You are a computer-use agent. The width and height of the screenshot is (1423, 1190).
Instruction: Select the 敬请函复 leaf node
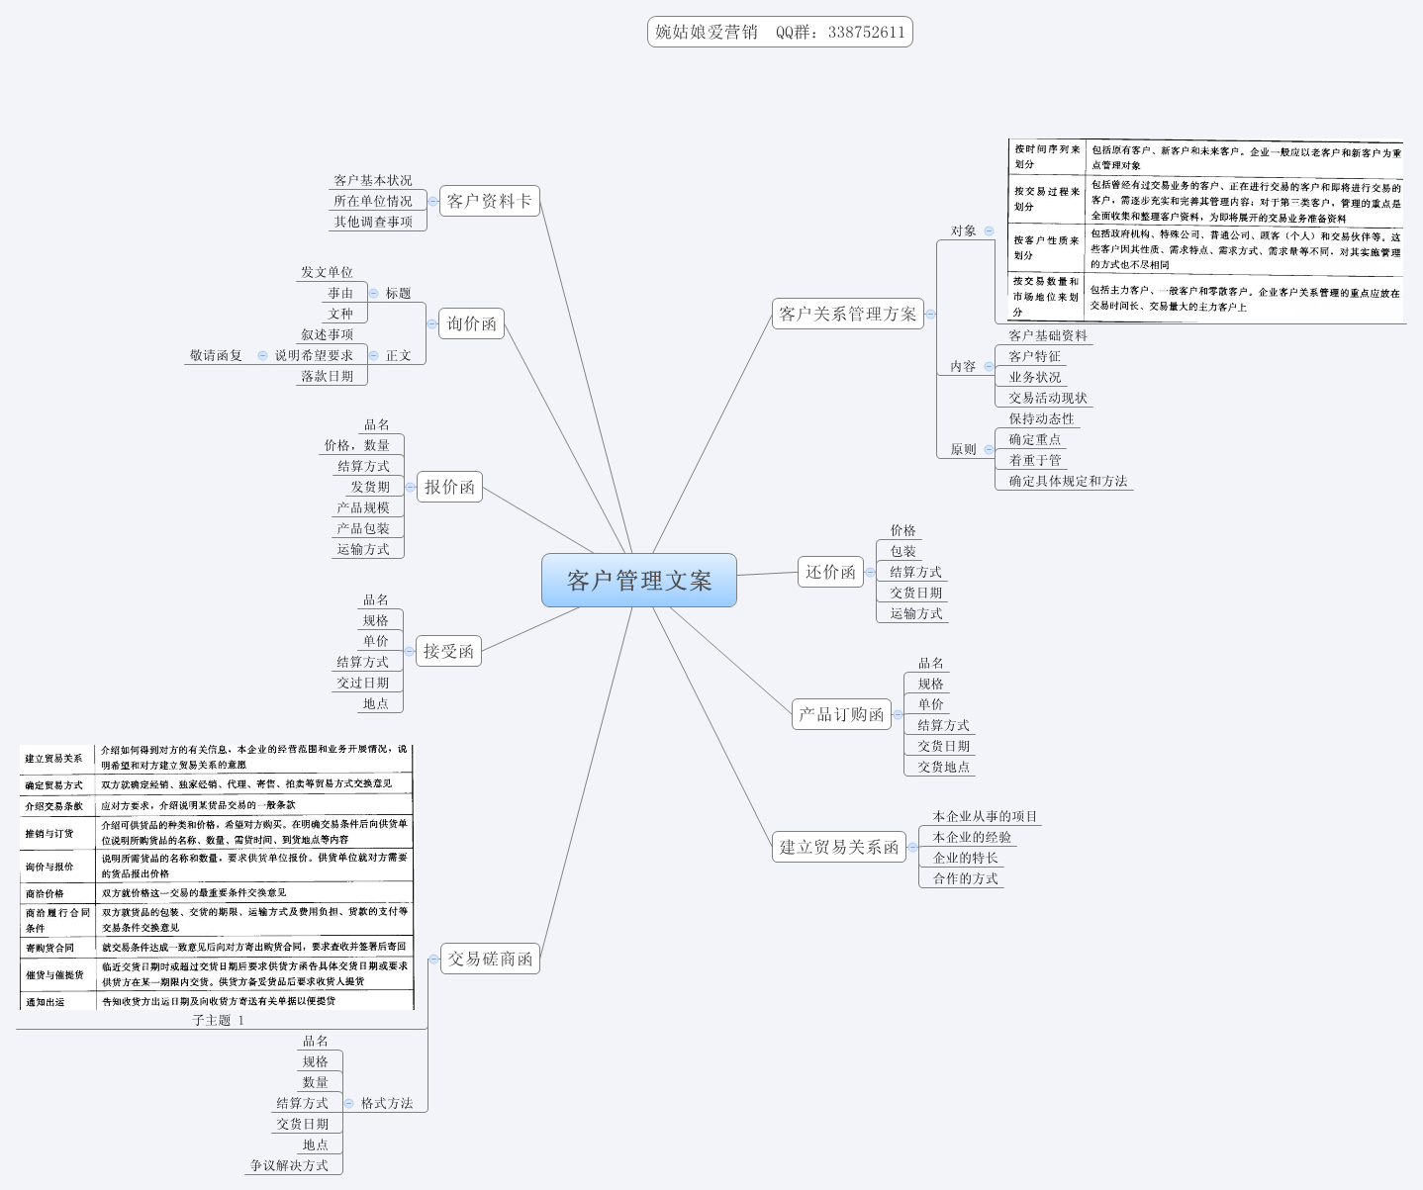(216, 355)
